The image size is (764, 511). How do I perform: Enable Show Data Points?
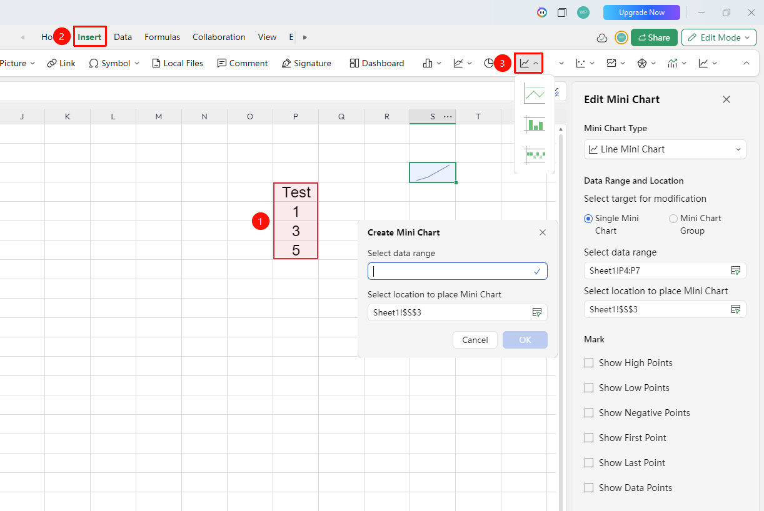click(588, 488)
